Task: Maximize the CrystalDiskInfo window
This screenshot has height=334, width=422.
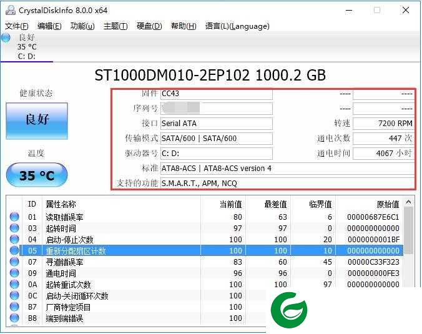Action: [x=377, y=11]
